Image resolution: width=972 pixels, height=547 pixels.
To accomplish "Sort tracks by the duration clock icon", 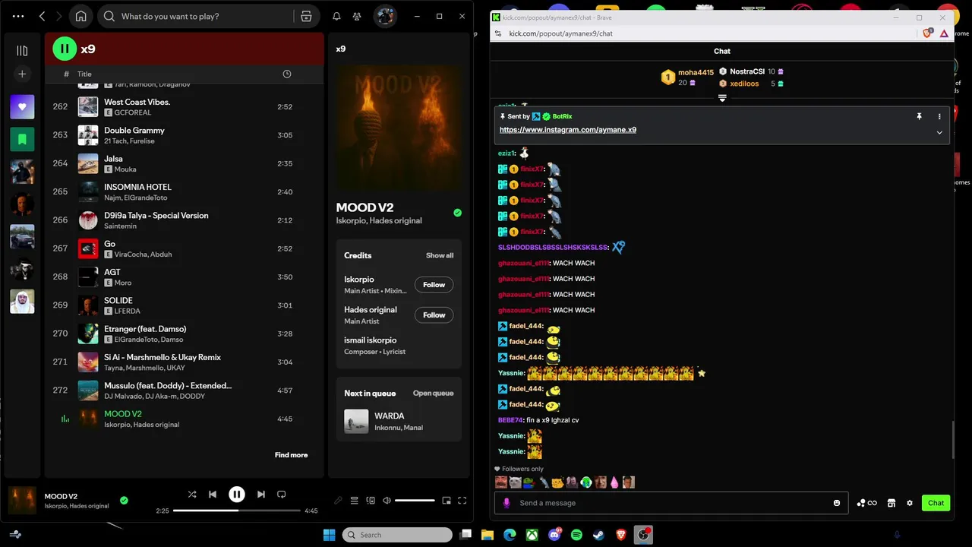I will [x=286, y=74].
